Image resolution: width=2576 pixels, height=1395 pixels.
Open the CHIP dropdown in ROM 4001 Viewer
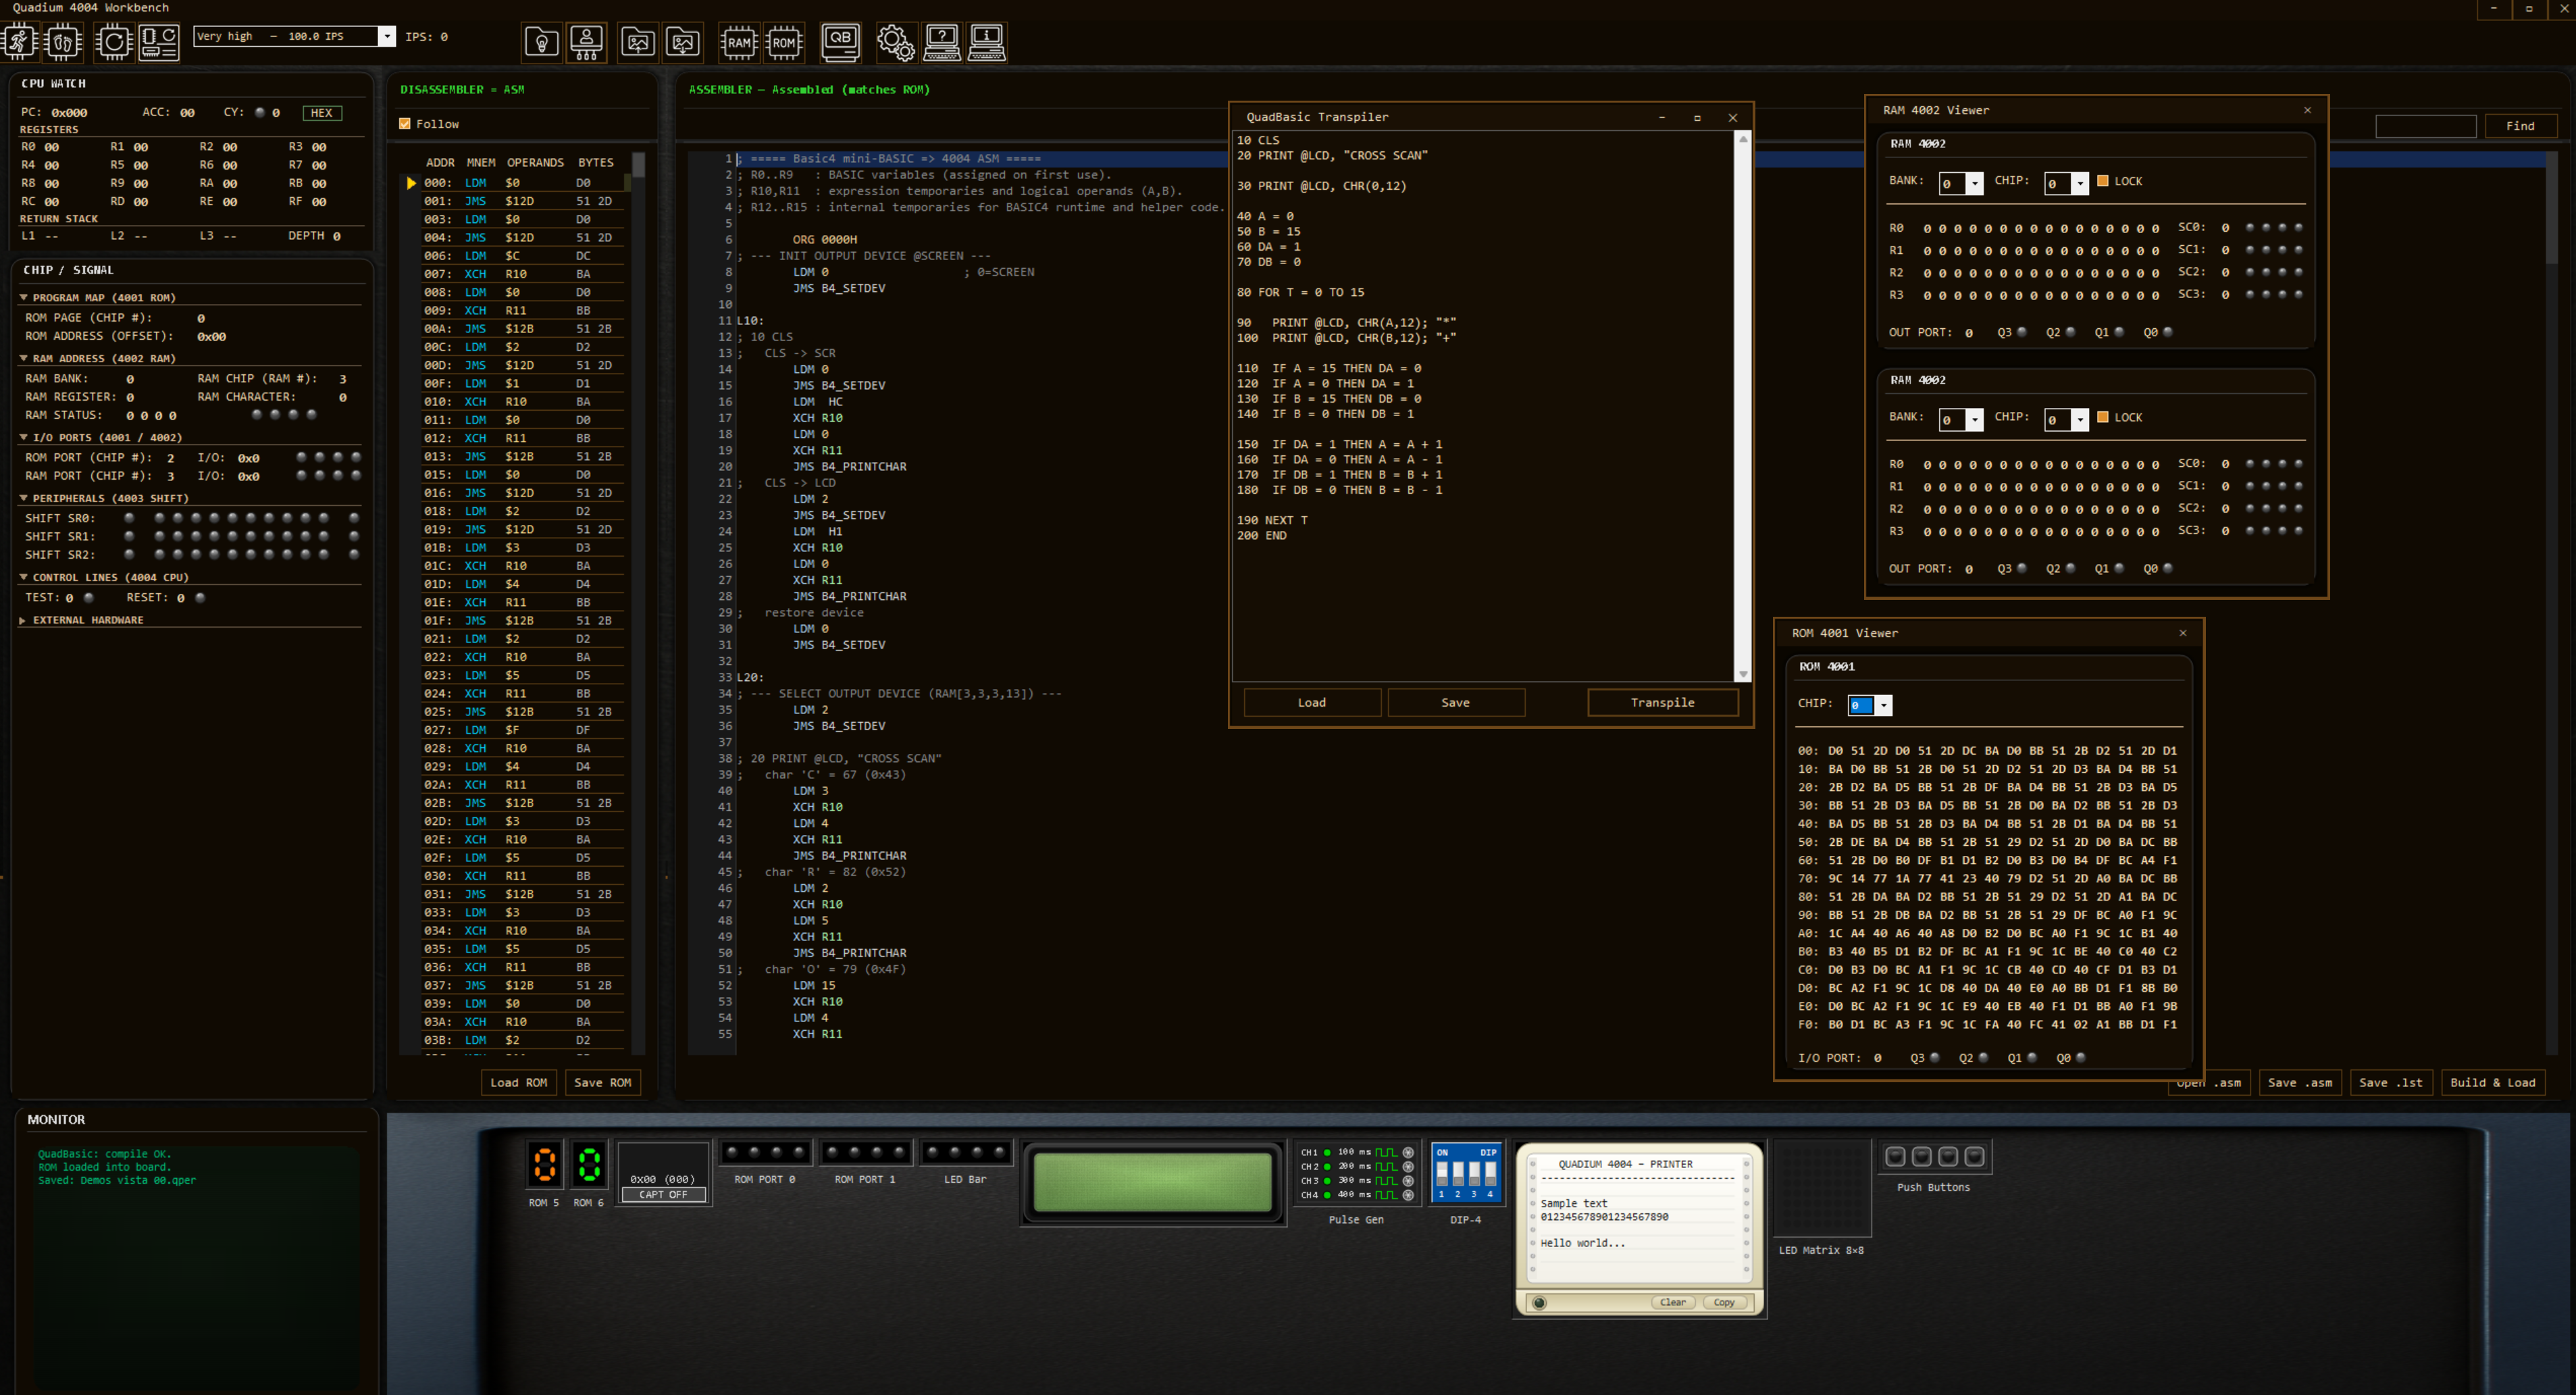pyautogui.click(x=1882, y=705)
